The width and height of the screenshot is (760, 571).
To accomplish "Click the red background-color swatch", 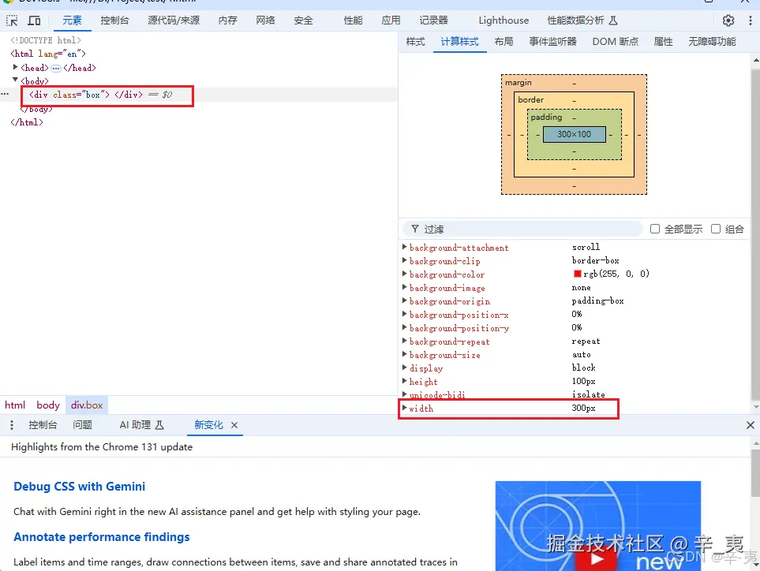I will coord(575,274).
